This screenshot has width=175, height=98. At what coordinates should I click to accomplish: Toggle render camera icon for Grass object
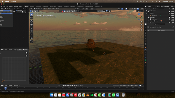click(x=173, y=21)
